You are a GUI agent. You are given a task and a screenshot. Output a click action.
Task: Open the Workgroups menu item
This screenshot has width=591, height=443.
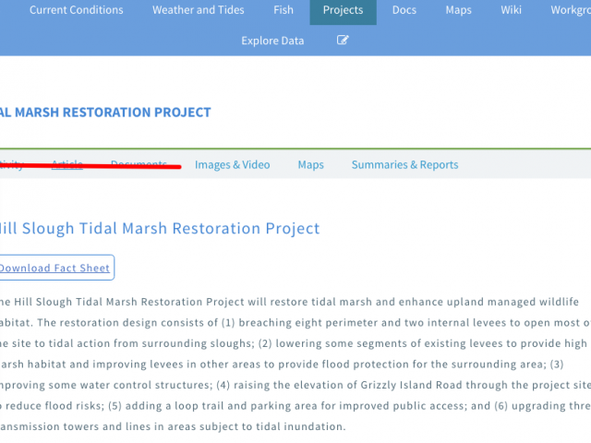[x=571, y=10]
